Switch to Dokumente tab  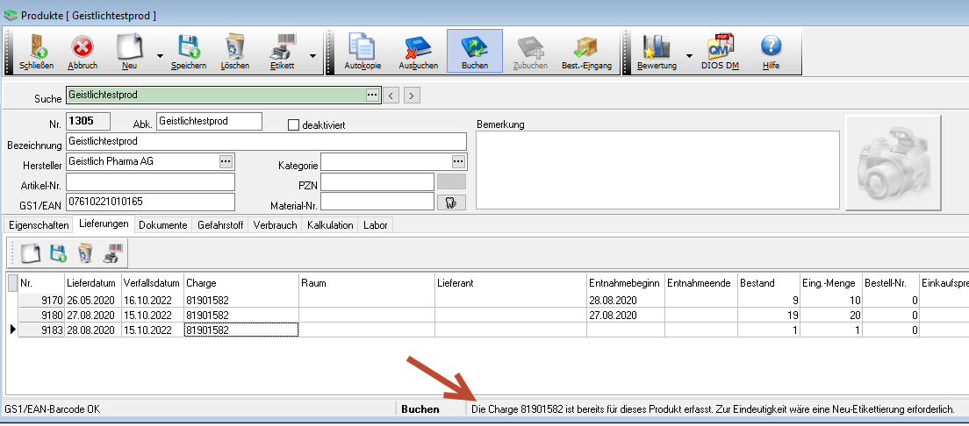coord(163,225)
